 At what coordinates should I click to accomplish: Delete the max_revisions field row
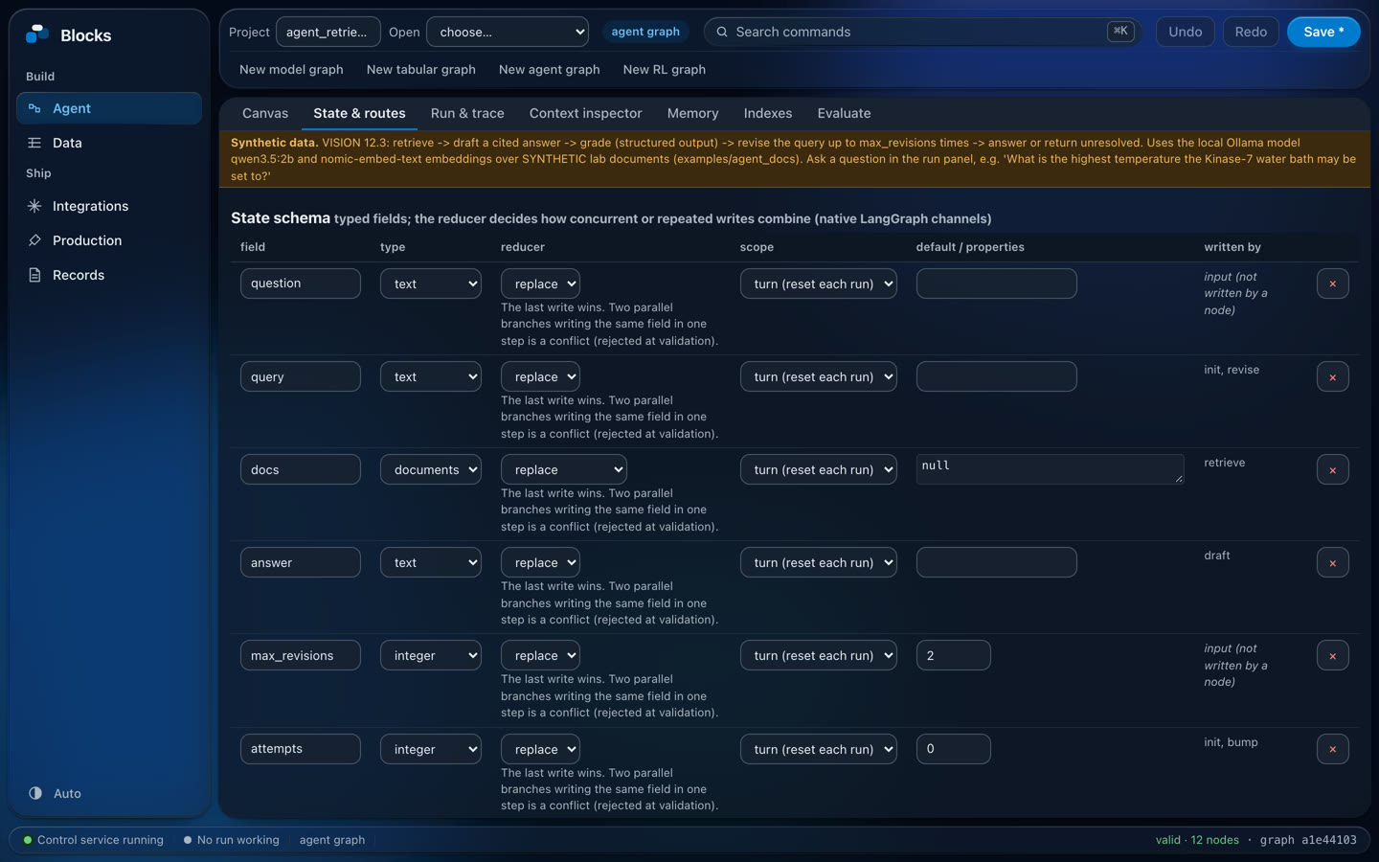point(1332,655)
